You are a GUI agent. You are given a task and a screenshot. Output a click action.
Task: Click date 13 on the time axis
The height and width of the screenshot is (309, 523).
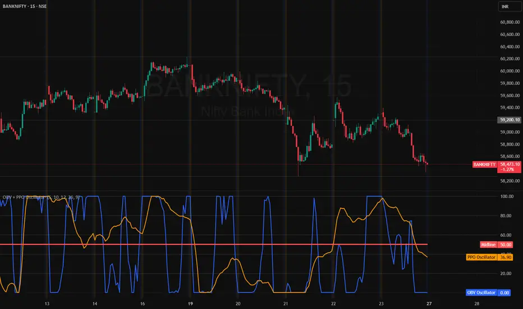click(47, 303)
